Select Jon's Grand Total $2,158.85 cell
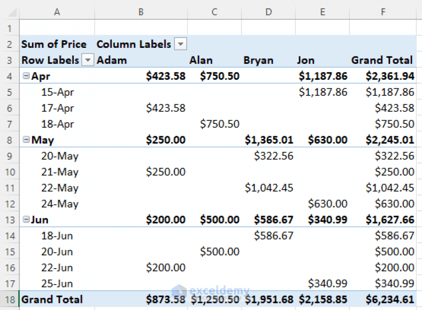 click(322, 300)
